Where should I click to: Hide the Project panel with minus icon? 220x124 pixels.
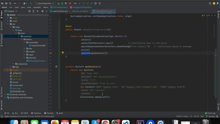click(x=46, y=11)
